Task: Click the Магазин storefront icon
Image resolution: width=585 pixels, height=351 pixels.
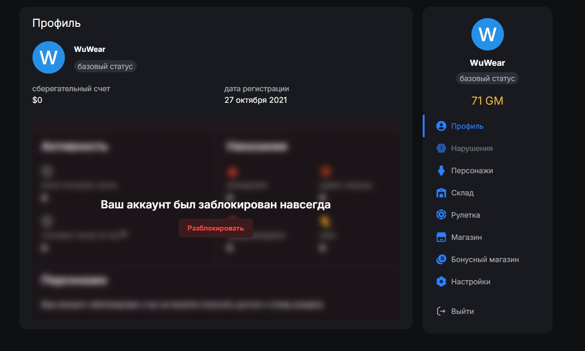Action: (441, 237)
